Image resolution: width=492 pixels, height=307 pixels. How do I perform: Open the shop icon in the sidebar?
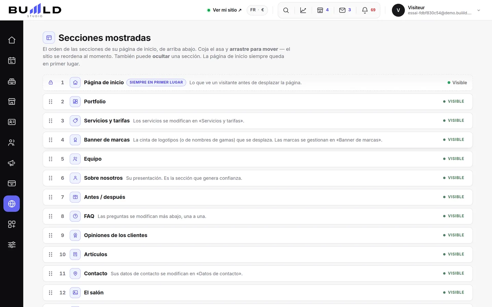[x=12, y=101]
